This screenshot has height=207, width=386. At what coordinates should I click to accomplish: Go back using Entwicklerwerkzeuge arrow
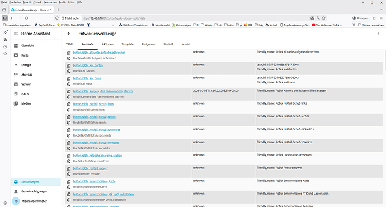69,34
